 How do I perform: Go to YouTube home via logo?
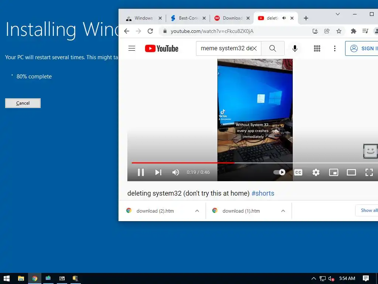point(162,48)
